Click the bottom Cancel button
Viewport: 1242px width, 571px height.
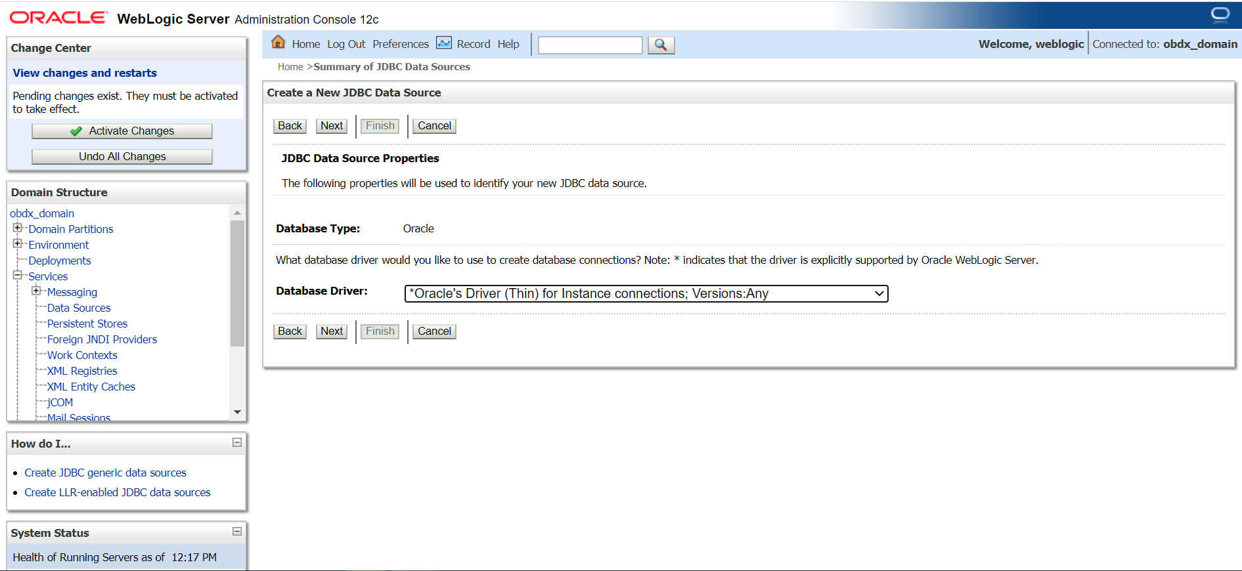click(434, 331)
